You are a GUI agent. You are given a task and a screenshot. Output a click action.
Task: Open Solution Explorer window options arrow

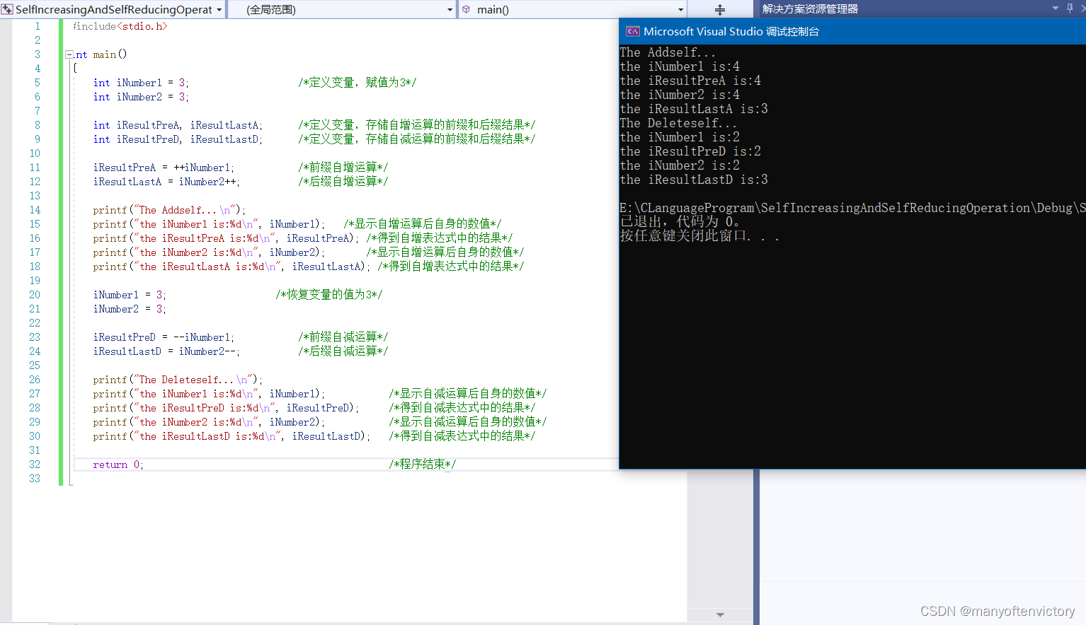[1056, 8]
